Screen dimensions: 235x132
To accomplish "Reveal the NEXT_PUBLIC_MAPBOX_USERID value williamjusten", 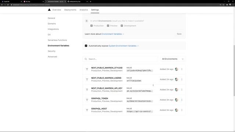I will click(134, 81).
